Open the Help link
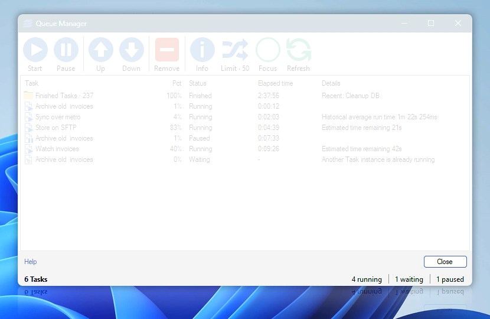490x319 pixels. [x=30, y=262]
